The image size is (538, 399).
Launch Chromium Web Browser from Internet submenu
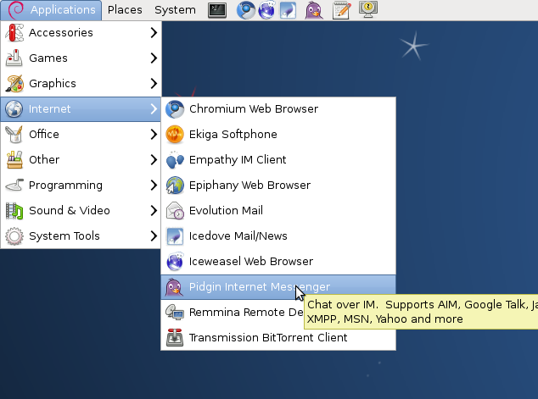point(278,109)
